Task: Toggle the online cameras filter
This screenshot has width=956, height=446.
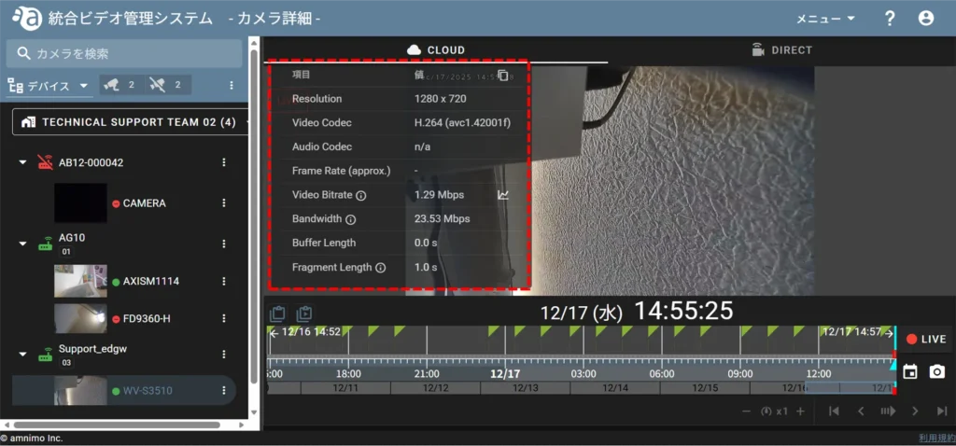Action: [x=119, y=85]
